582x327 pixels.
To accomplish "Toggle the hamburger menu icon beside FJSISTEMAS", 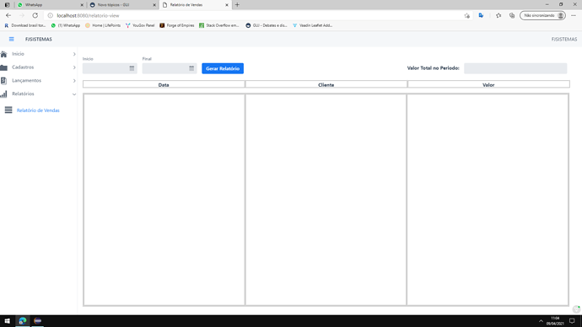I will (12, 39).
